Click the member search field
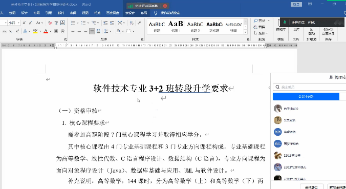 (310, 87)
